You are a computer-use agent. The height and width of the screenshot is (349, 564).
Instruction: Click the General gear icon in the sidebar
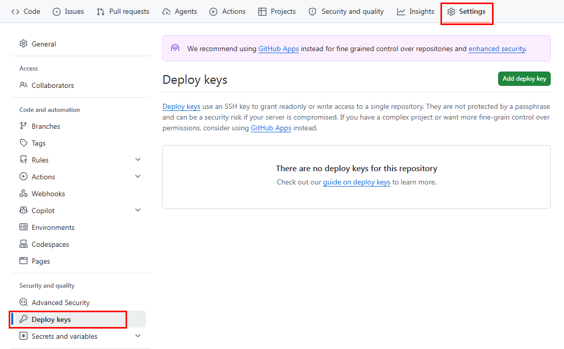(23, 43)
